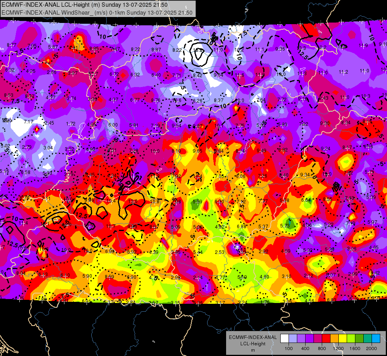The image size is (387, 356).
Task: Click the 400 tick label in the legend
Action: click(305, 348)
